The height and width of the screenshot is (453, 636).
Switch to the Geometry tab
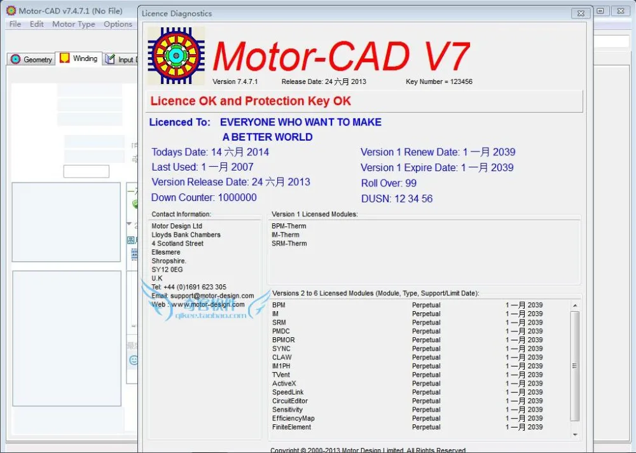31,59
